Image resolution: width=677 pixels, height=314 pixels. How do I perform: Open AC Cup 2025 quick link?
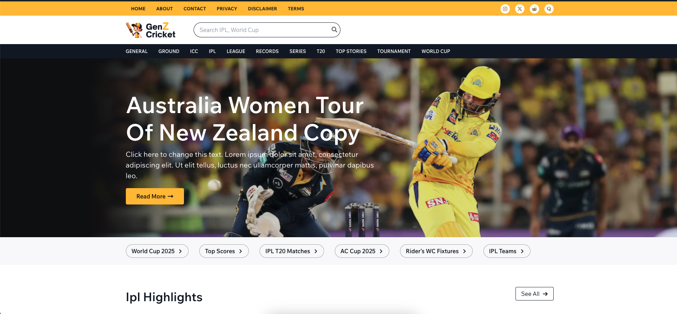361,251
